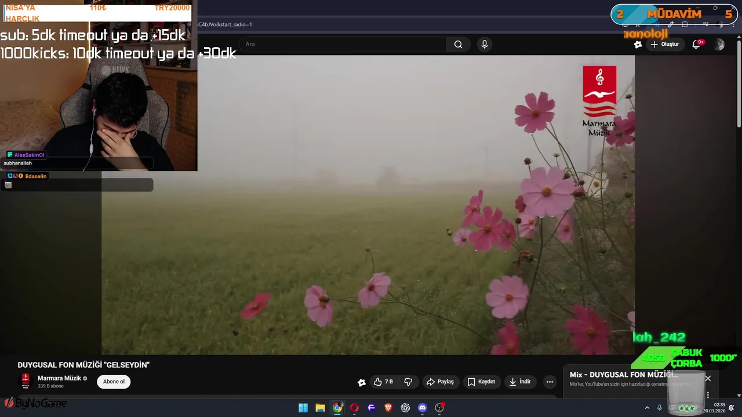Switch to Google Chrome in taskbar

[x=337, y=408]
